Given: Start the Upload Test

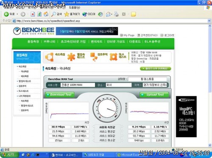Looking at the screenshot, I should [154, 95].
